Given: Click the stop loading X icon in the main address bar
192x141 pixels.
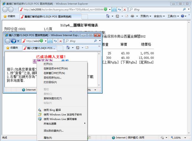Looking at the screenshot, I should [124, 9].
